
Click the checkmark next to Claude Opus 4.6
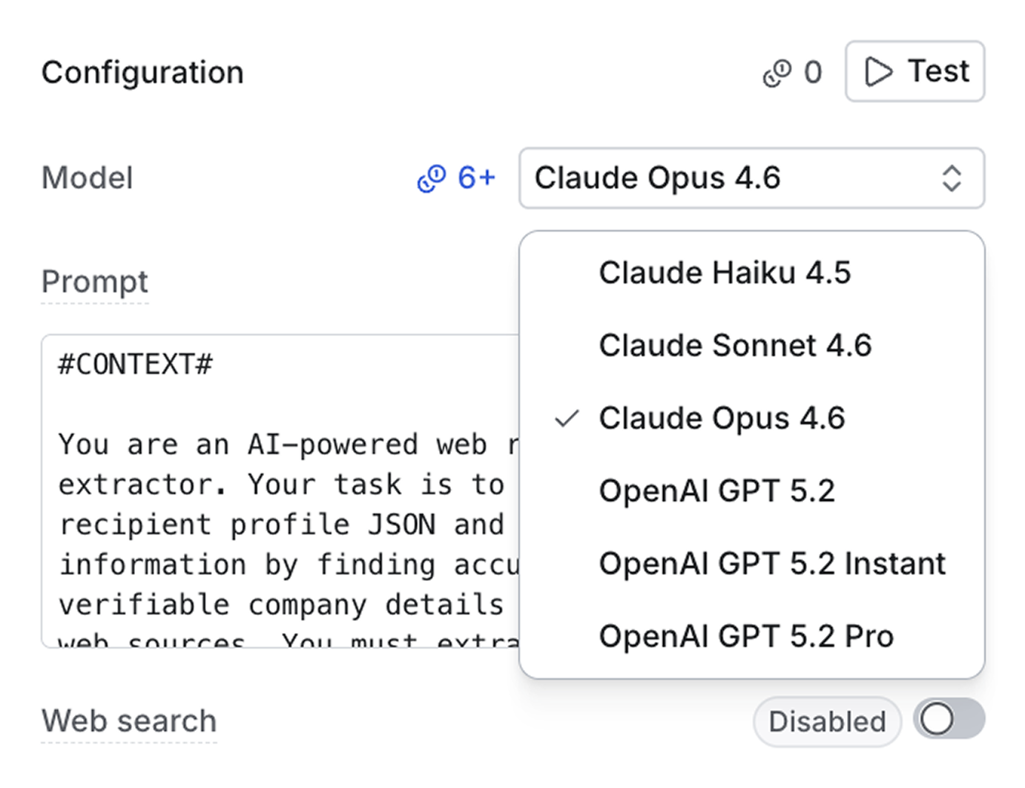[x=567, y=418]
